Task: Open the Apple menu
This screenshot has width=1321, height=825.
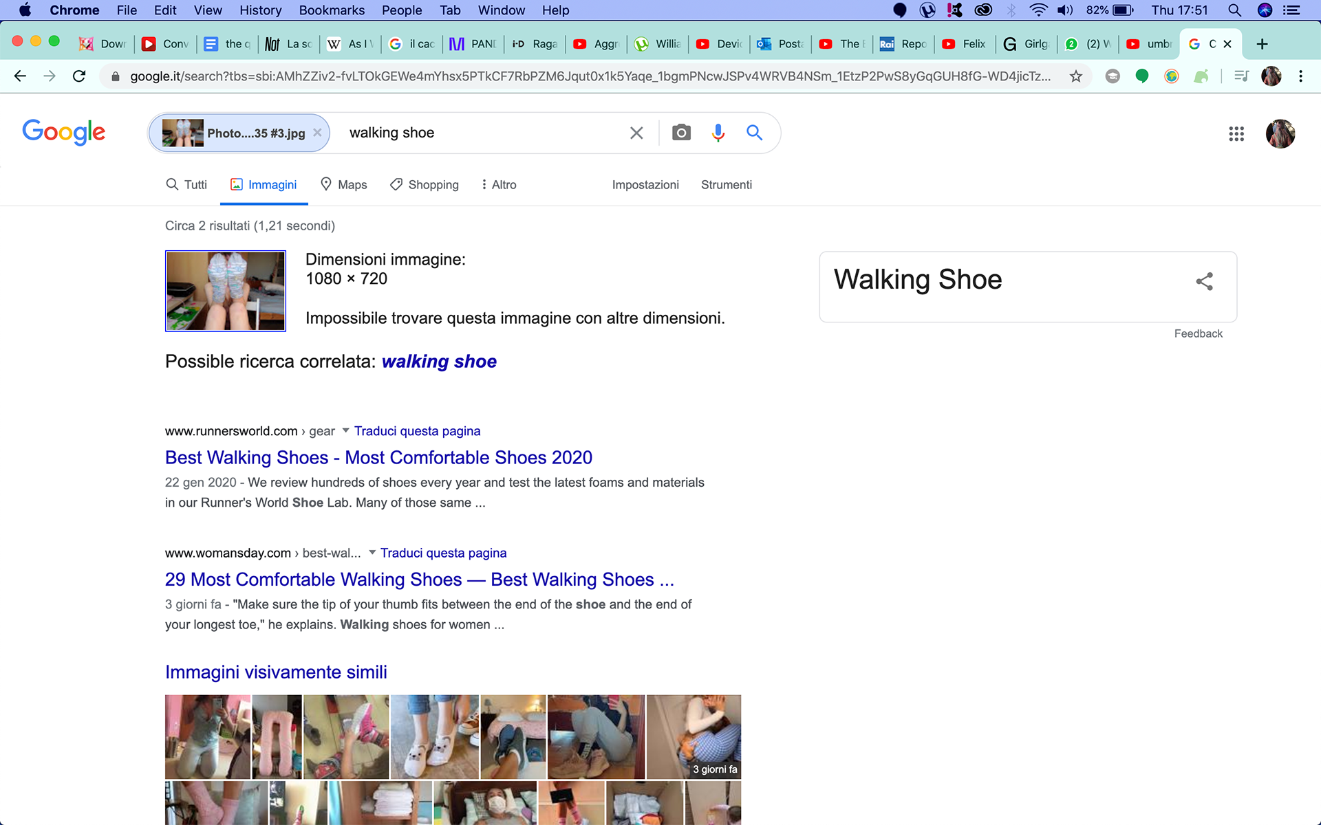Action: [x=25, y=10]
